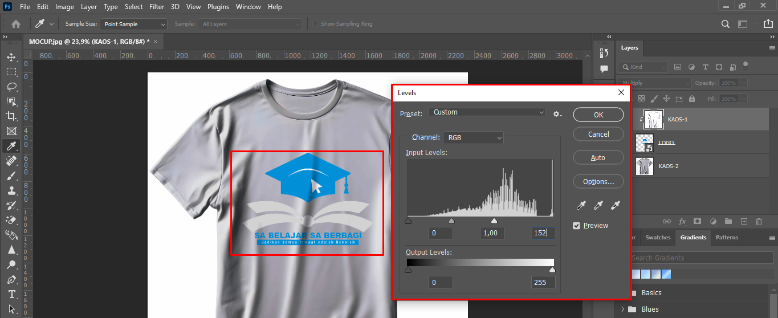Select the Horizontal Type tool
This screenshot has height=318, width=778.
pyautogui.click(x=11, y=294)
